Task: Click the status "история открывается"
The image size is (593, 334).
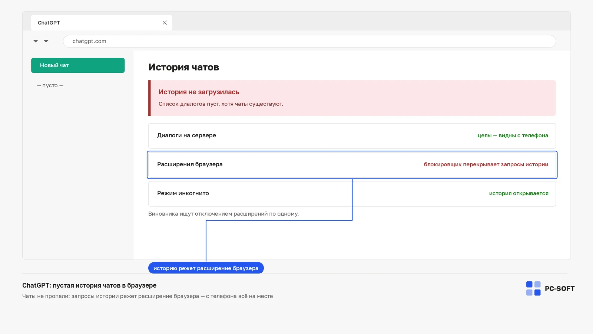Action: point(519,193)
